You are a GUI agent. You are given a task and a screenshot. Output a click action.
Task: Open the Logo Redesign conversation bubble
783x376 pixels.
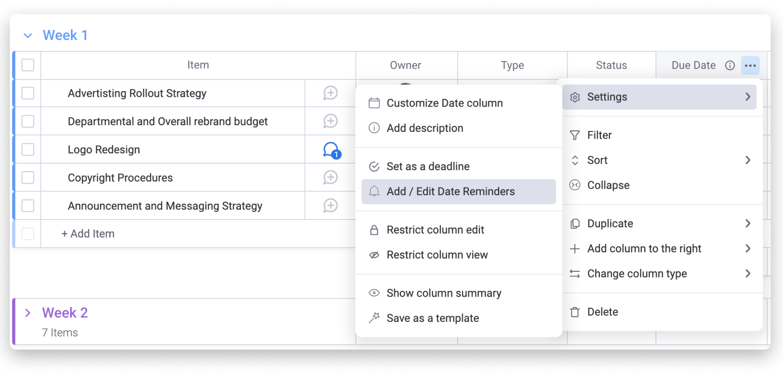(x=331, y=150)
